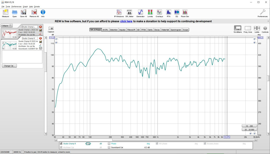Open graph Controls gear icon
This screenshot has height=154, width=270.
tap(265, 28)
